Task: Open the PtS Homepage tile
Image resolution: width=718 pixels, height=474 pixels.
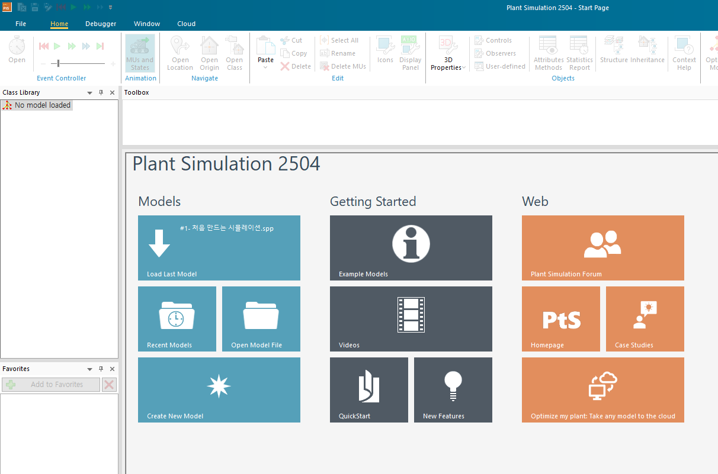Action: click(561, 319)
